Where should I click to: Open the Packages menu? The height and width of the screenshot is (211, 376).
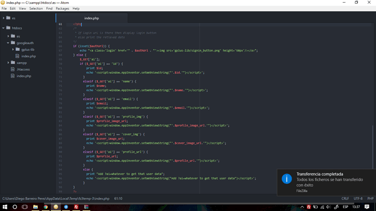(x=62, y=8)
